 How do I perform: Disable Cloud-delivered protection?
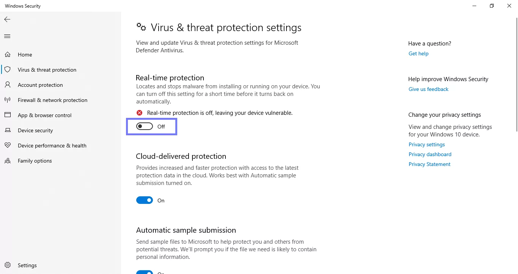tap(144, 200)
